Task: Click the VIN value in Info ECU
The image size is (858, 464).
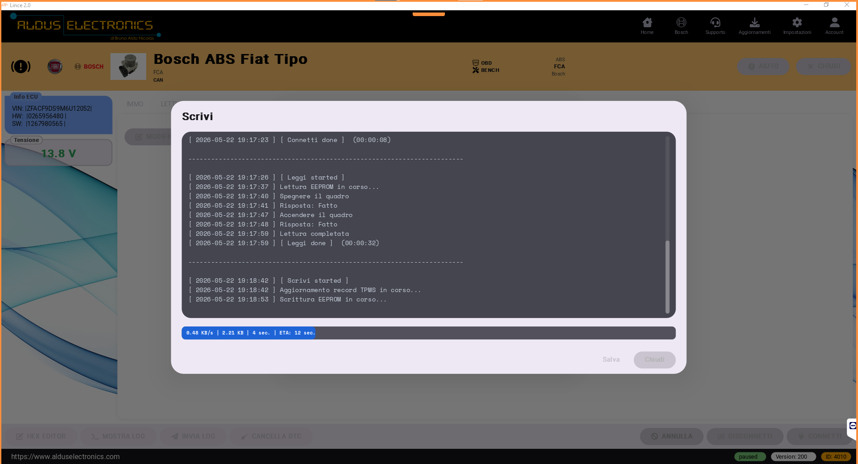Action: click(58, 109)
